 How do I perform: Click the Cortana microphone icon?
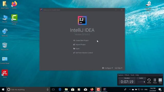pyautogui.click(x=47, y=89)
